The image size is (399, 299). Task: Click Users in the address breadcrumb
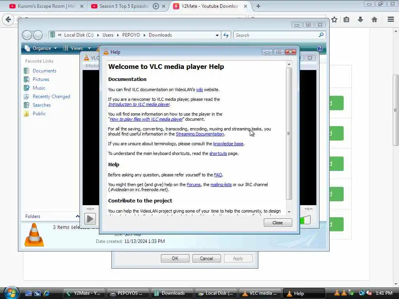[x=108, y=35]
